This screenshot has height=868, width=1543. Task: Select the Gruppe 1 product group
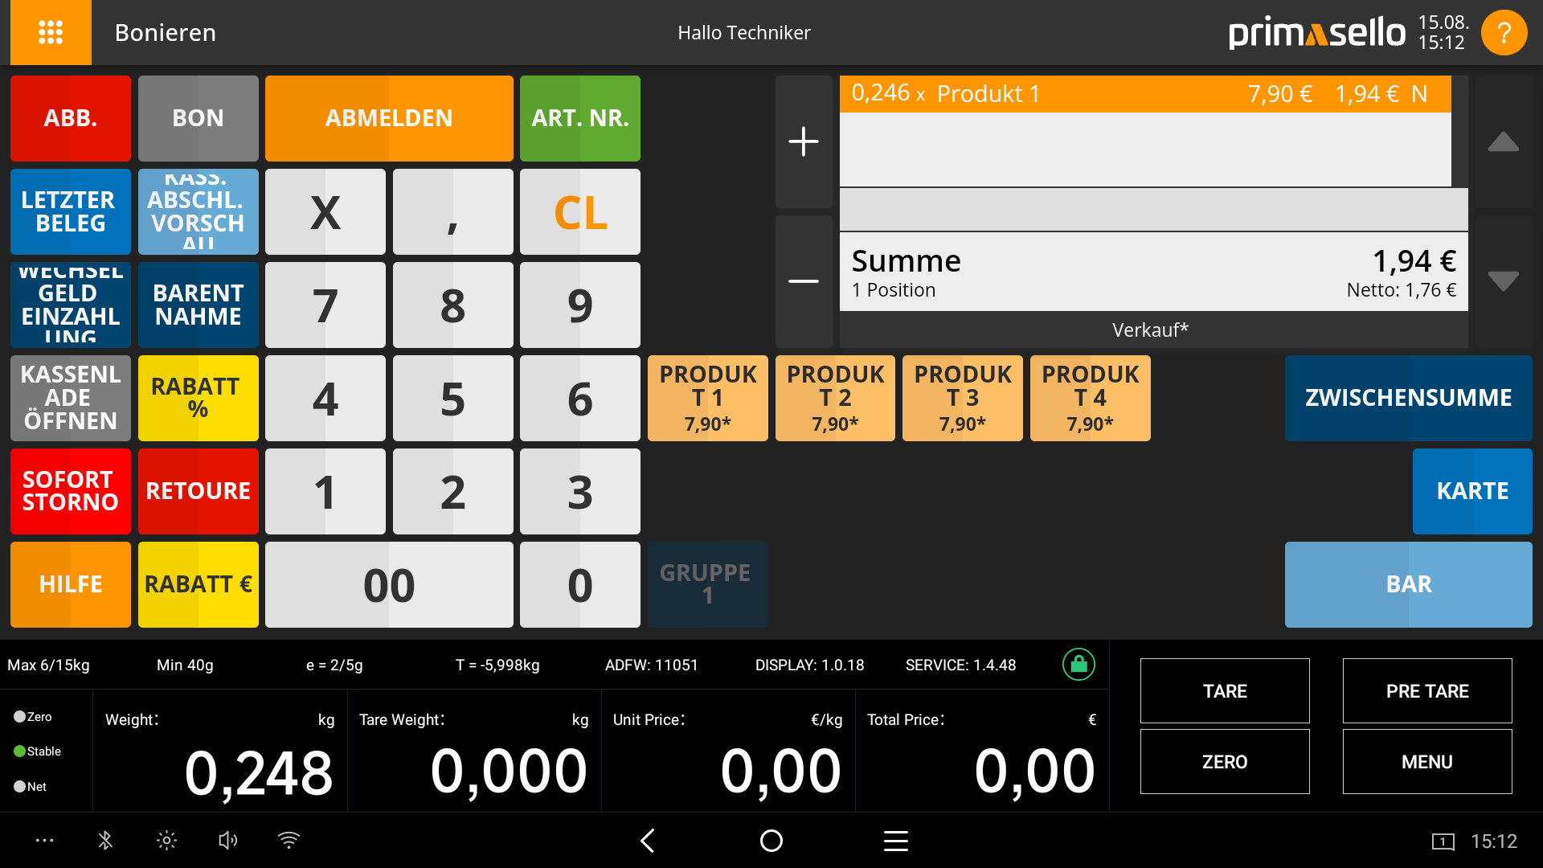707,584
